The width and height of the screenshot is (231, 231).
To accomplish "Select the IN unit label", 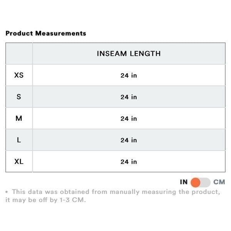I will (x=184, y=182).
